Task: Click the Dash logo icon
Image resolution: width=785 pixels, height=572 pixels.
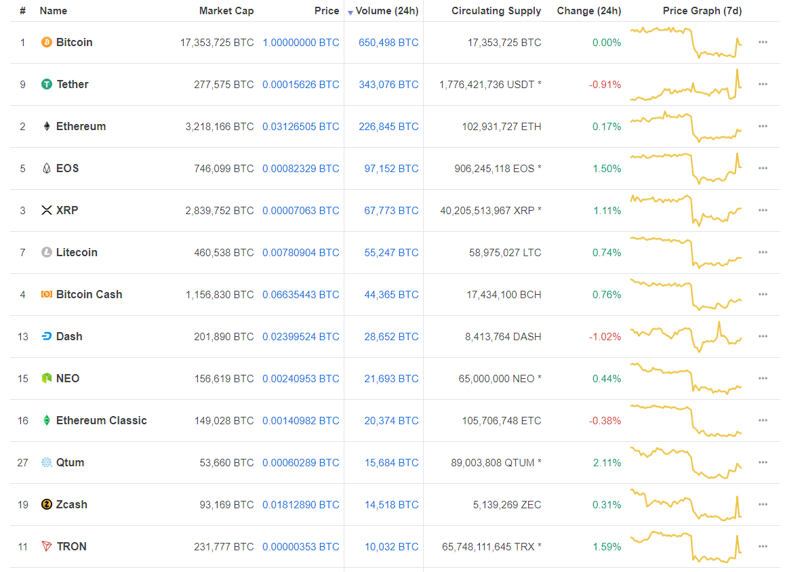Action: pyautogui.click(x=47, y=336)
